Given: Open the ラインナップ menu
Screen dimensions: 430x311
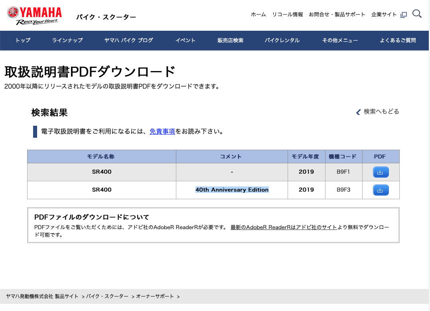Looking at the screenshot, I should pyautogui.click(x=67, y=40).
